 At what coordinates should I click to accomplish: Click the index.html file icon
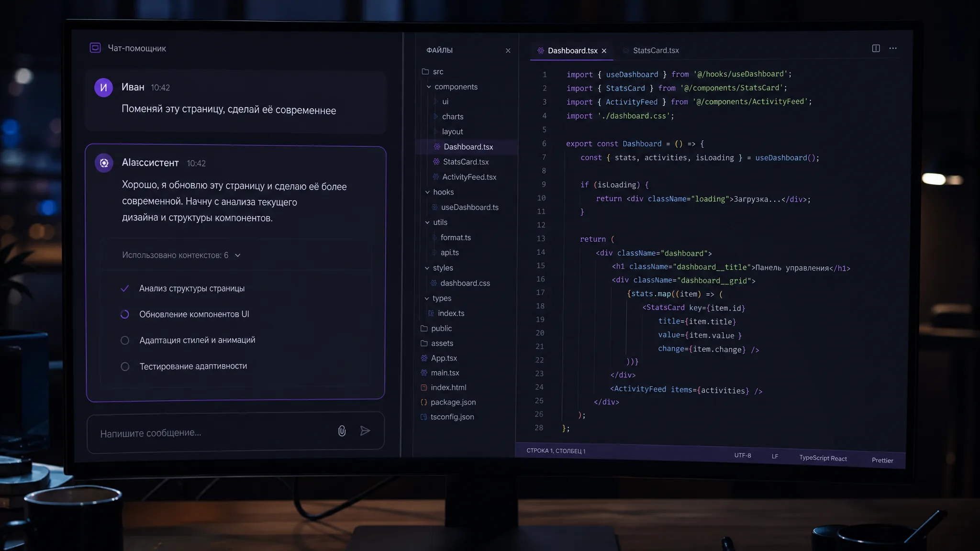click(x=423, y=387)
